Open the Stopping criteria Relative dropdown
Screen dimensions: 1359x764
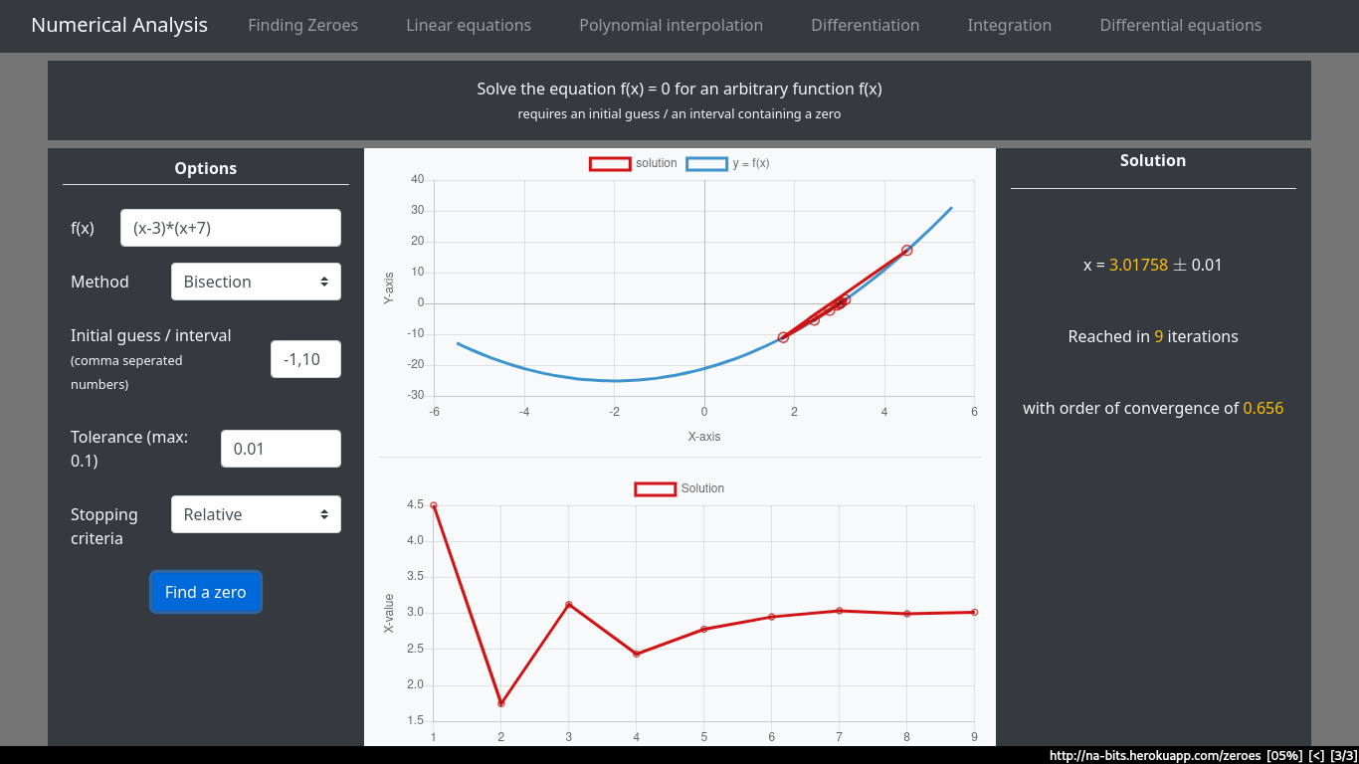tap(256, 514)
